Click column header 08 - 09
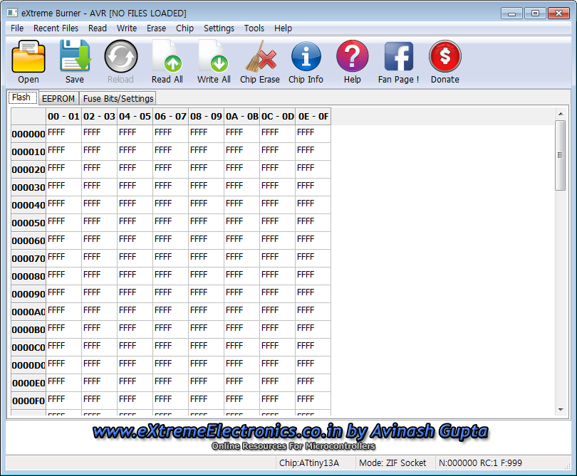Image resolution: width=577 pixels, height=476 pixels. (x=206, y=117)
